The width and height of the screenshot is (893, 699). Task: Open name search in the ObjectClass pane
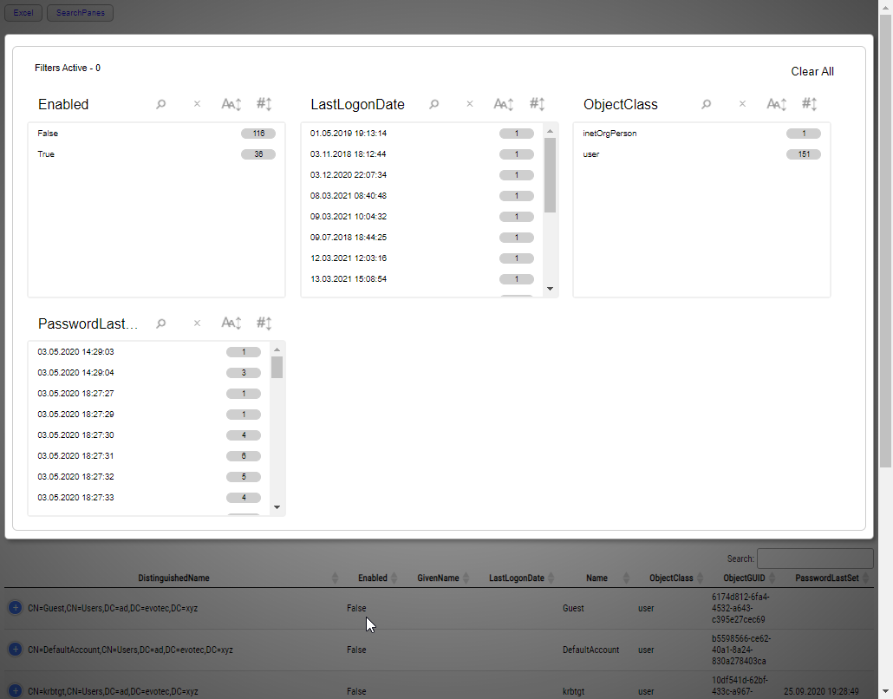706,103
